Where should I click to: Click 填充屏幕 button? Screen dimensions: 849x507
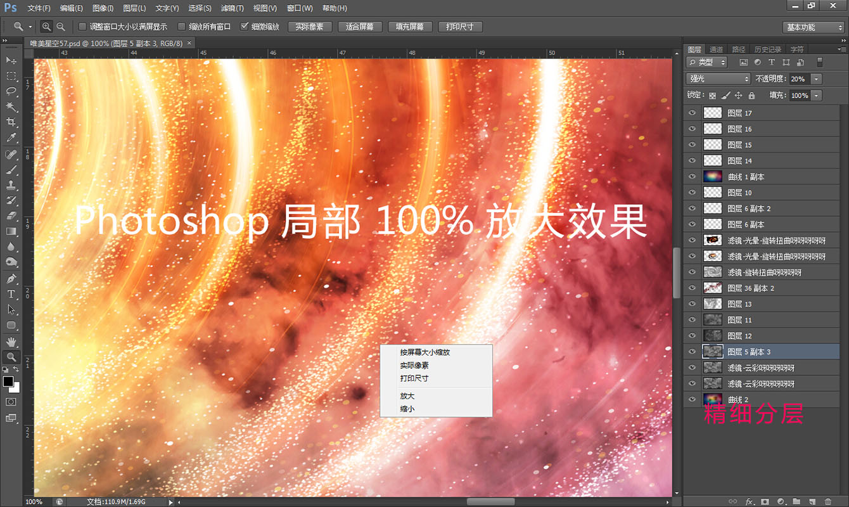click(x=410, y=27)
